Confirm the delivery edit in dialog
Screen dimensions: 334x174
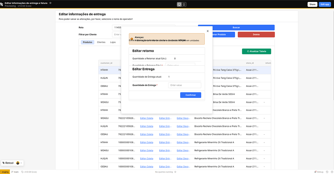click(191, 95)
